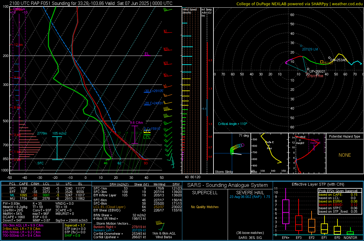Click the '0 C=15918'' freezing level label
This screenshot has width=364, height=241.
152,129
